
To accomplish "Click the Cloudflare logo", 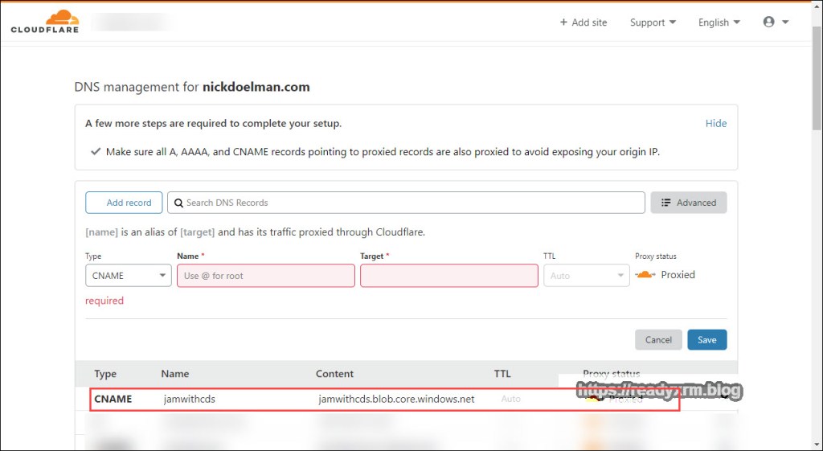I will [x=45, y=22].
